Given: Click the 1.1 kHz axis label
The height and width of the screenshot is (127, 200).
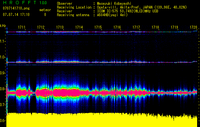Looking at the screenshot, I should click(3, 41).
